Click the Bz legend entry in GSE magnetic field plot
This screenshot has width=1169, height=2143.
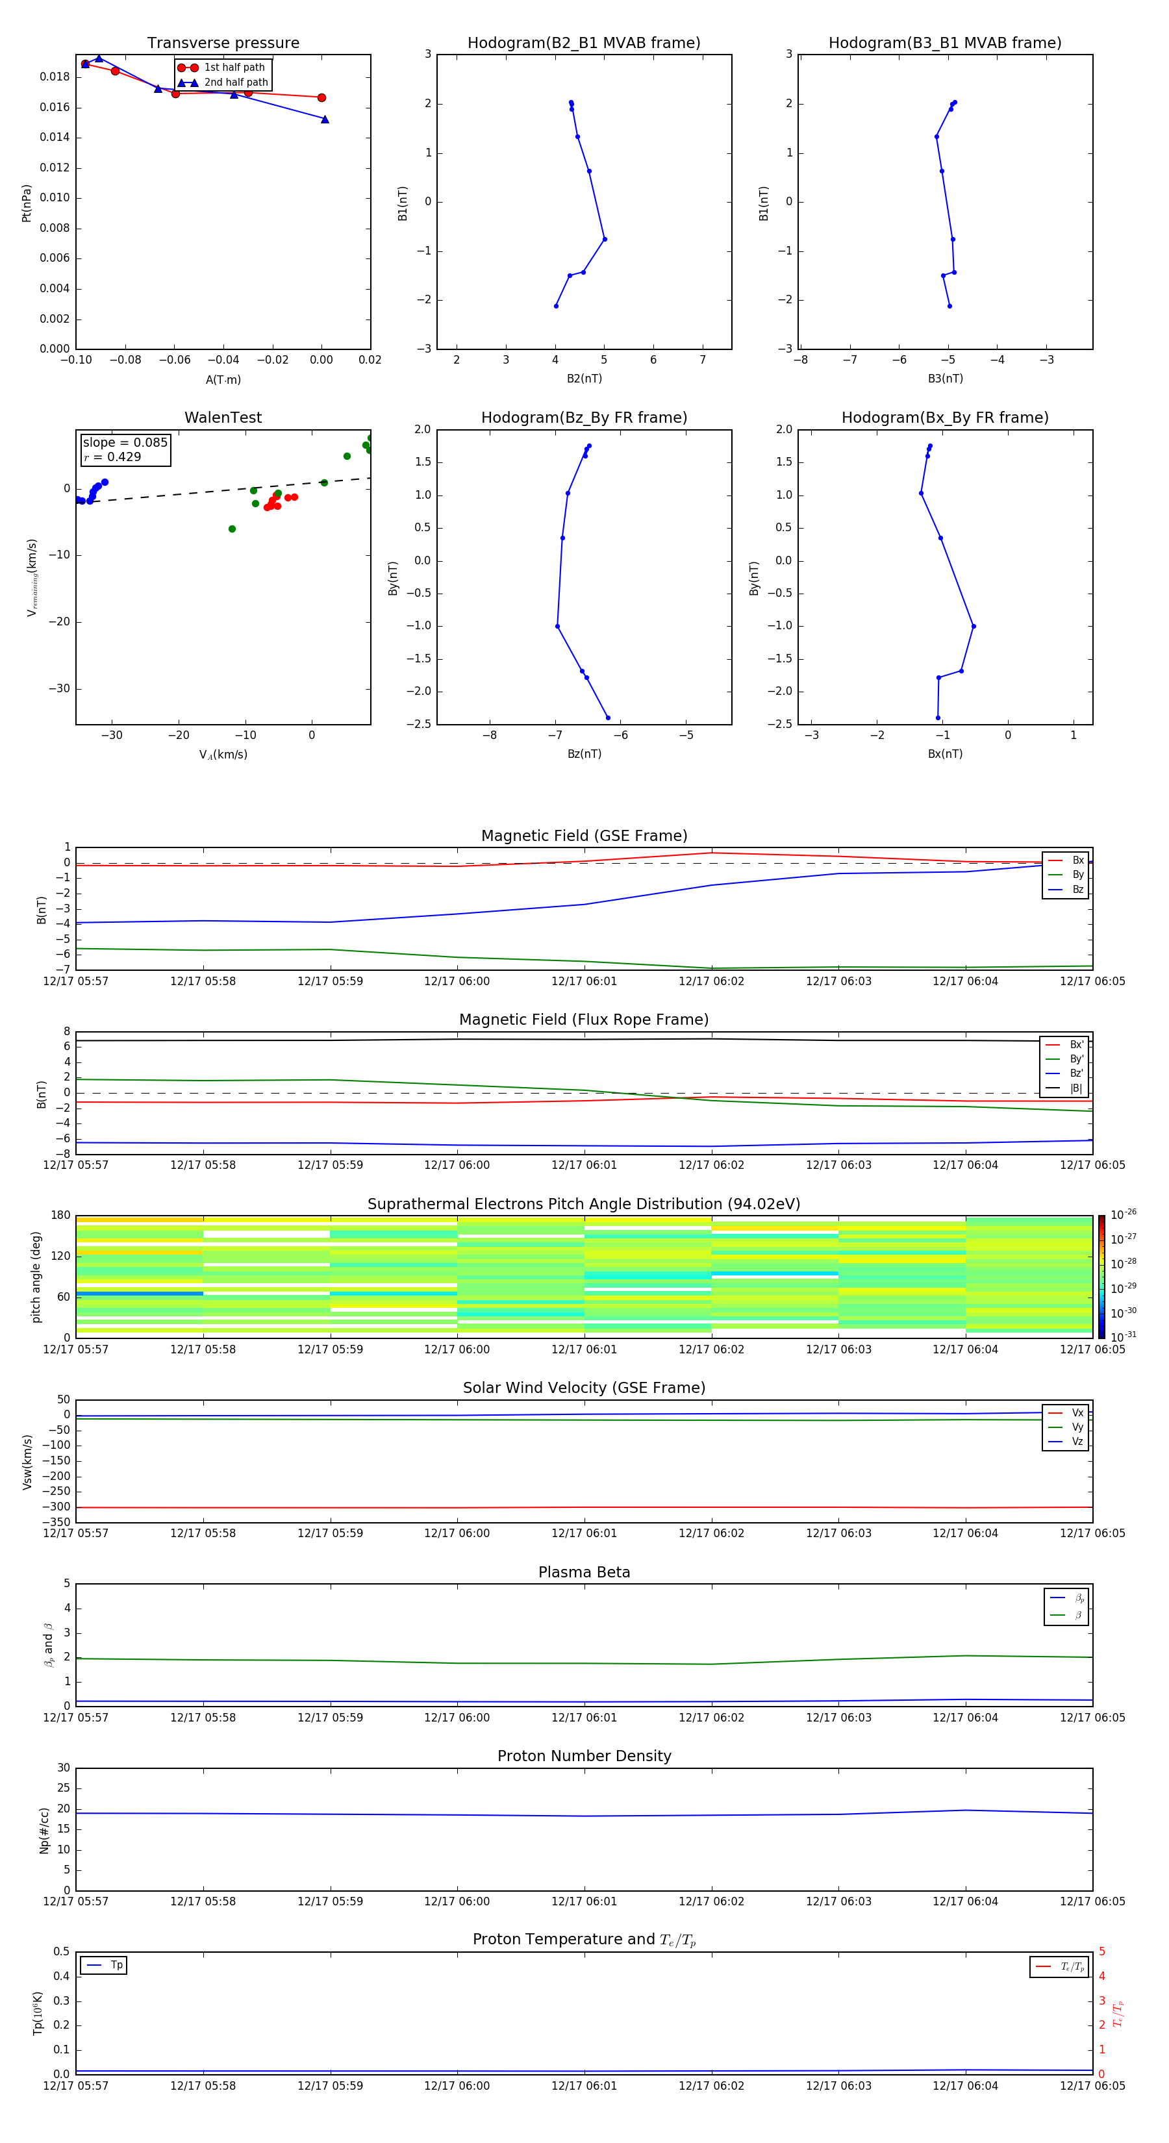(x=1066, y=889)
